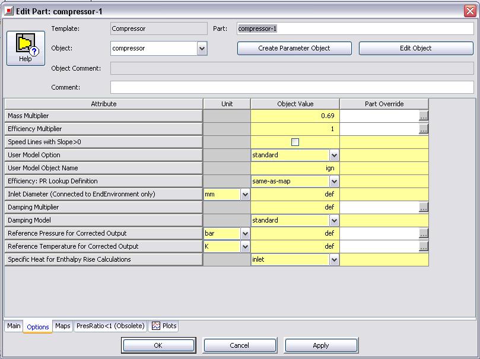
Task: Select Efficiency: PR Lookup Definition label
Action: click(x=103, y=181)
